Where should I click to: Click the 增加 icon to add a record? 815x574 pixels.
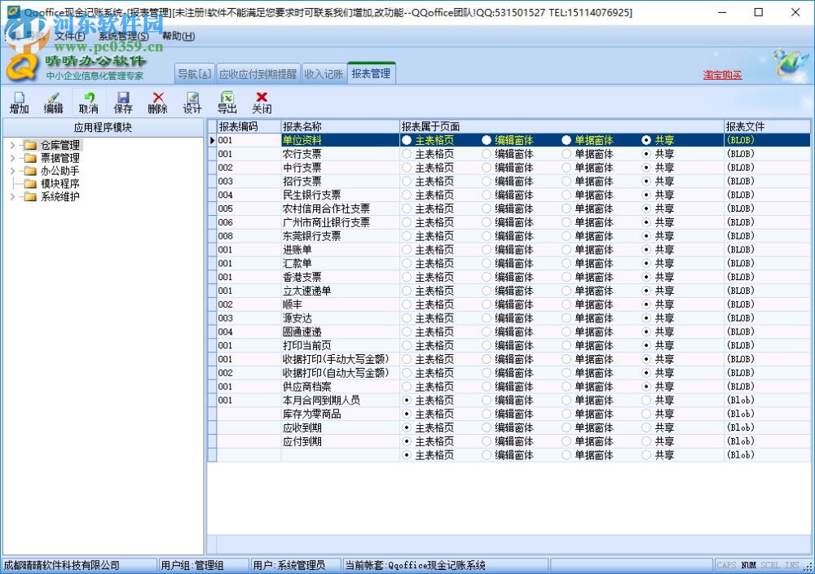click(x=18, y=102)
